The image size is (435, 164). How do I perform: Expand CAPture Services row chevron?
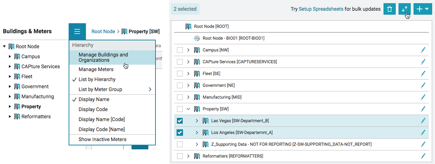188,62
